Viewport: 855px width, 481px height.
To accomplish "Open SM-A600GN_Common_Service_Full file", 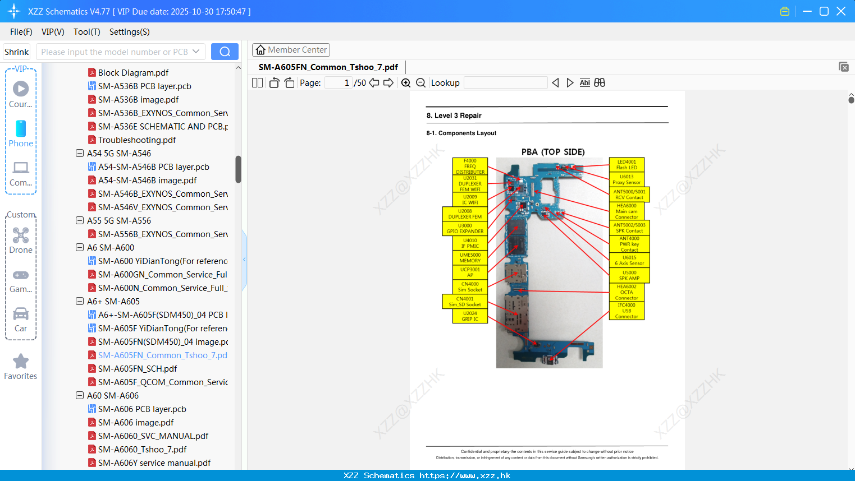I will (x=158, y=274).
